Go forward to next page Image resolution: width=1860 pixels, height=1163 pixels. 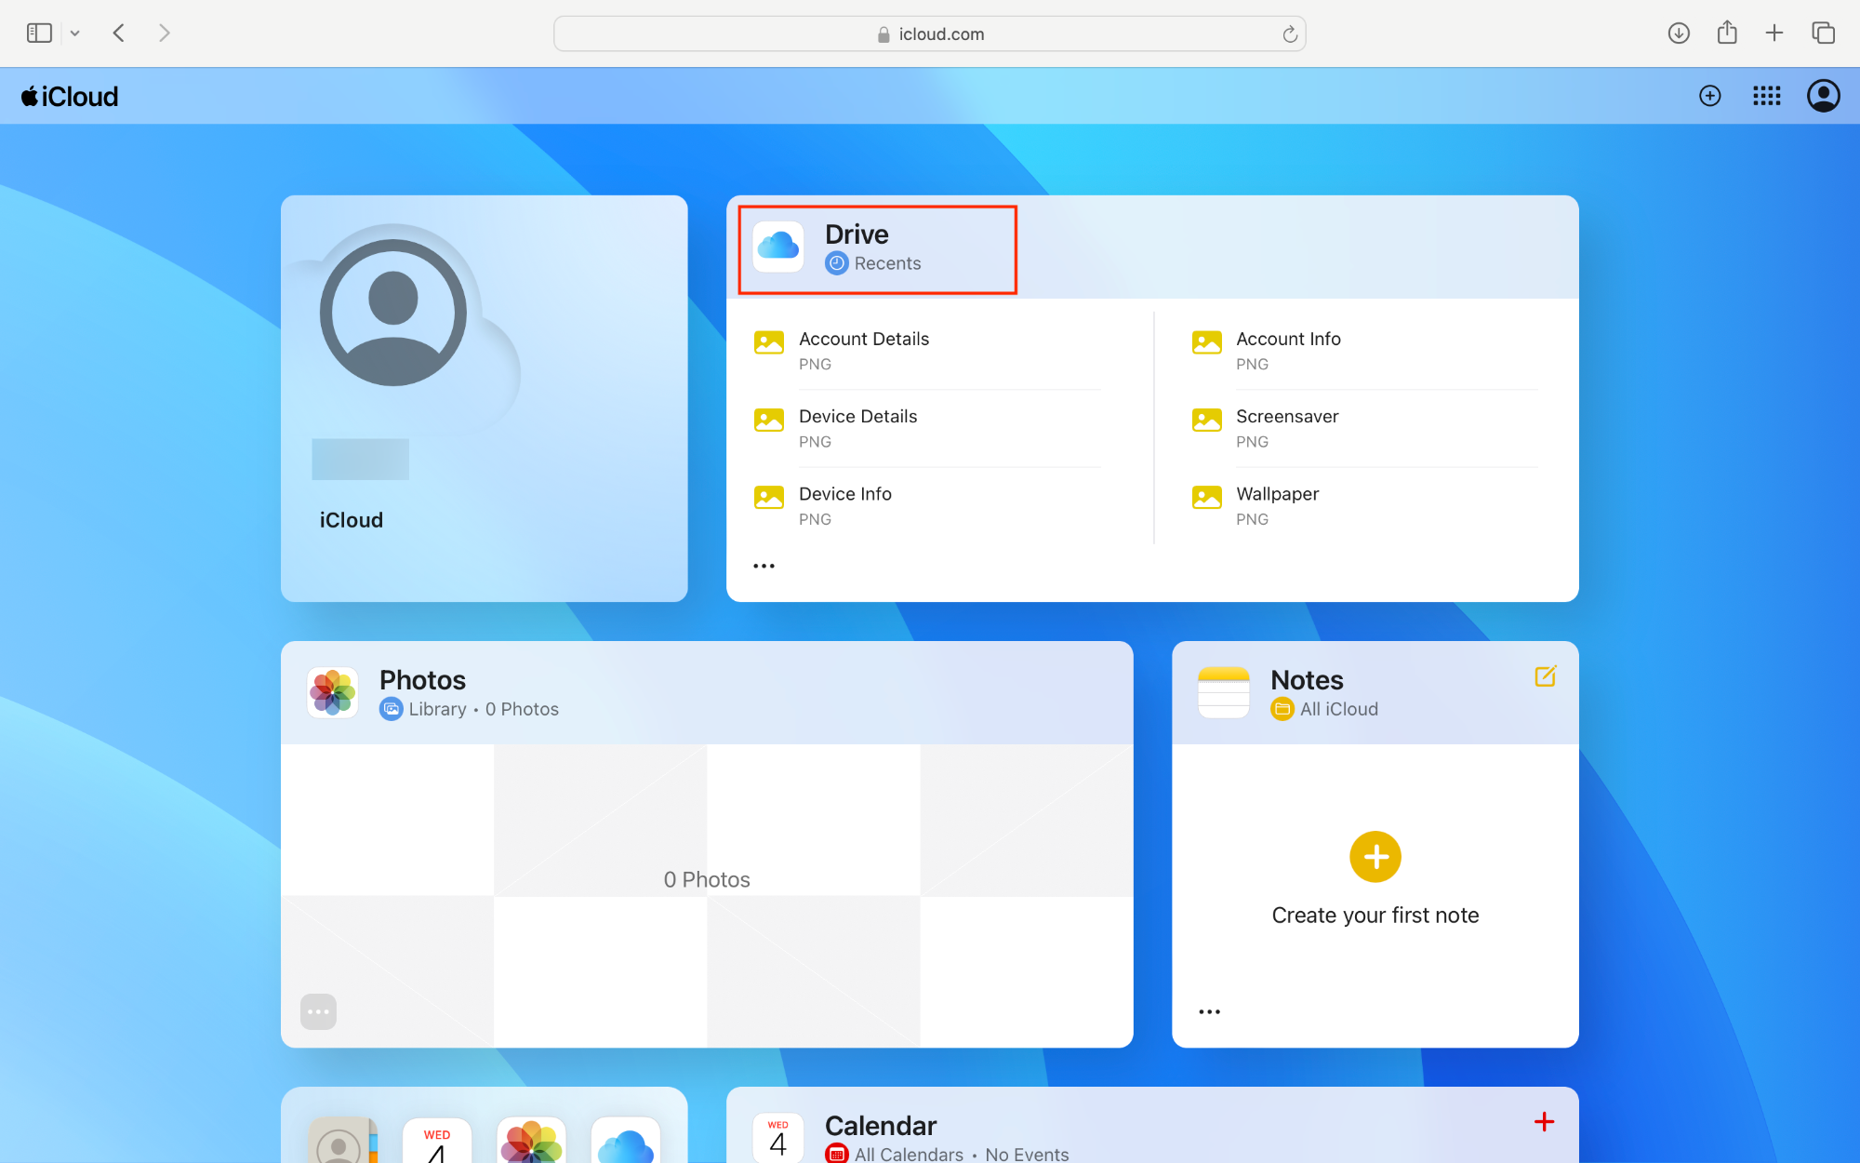(x=165, y=33)
